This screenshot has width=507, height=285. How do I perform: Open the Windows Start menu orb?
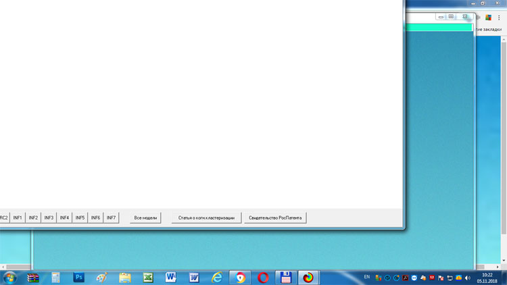pos(10,278)
